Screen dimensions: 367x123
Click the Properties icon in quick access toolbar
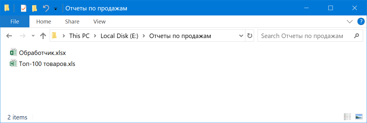23,8
